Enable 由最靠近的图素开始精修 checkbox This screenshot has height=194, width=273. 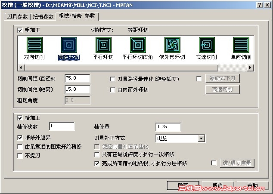coord(20,147)
